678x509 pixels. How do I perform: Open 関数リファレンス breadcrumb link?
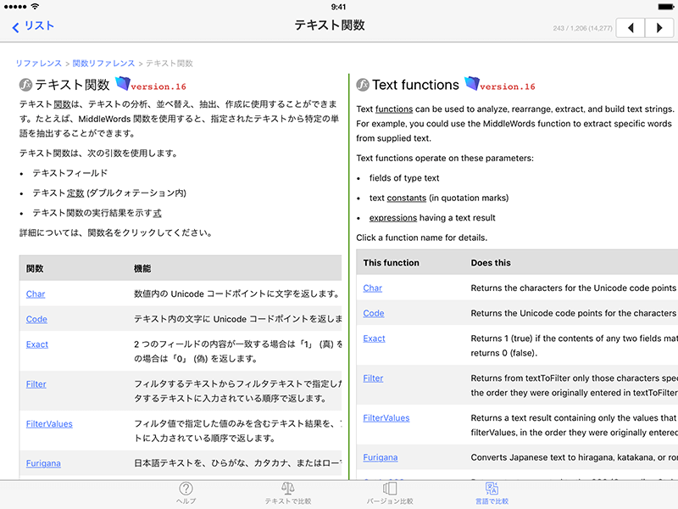(103, 64)
